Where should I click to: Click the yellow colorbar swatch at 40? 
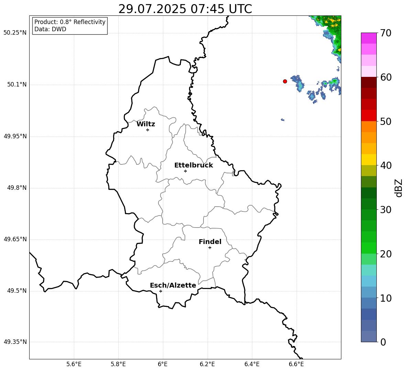(369, 160)
